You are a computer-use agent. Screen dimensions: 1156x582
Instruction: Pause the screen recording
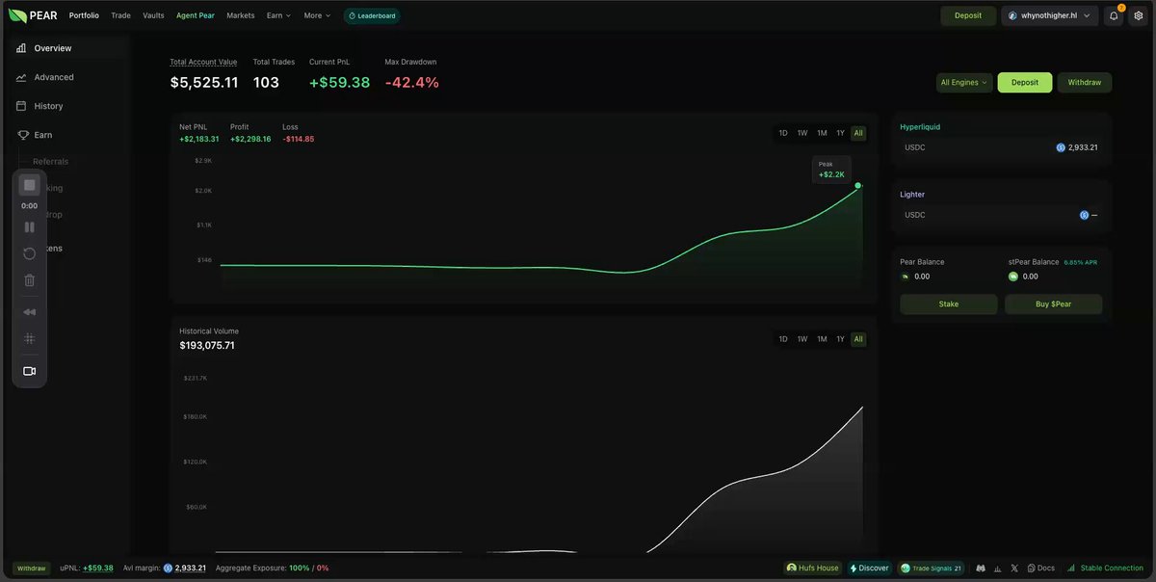[x=30, y=227]
